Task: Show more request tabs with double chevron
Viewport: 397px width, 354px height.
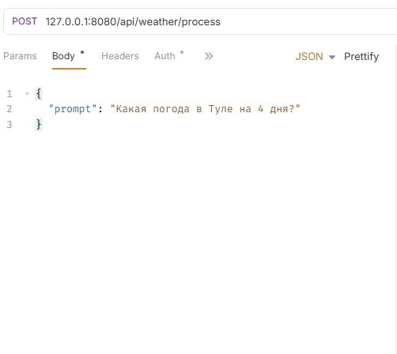Action: [x=209, y=56]
